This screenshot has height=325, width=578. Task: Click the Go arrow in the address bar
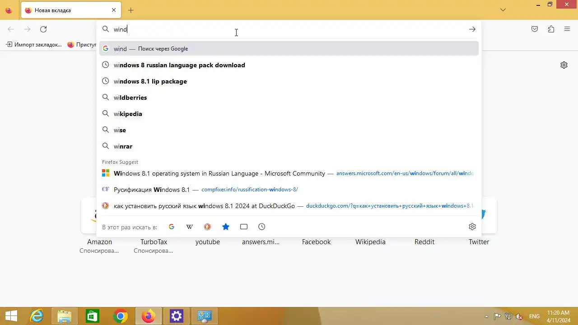(472, 29)
